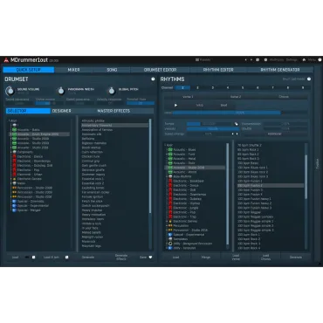Click the tempo sync icon beside Tempo

click(236, 124)
